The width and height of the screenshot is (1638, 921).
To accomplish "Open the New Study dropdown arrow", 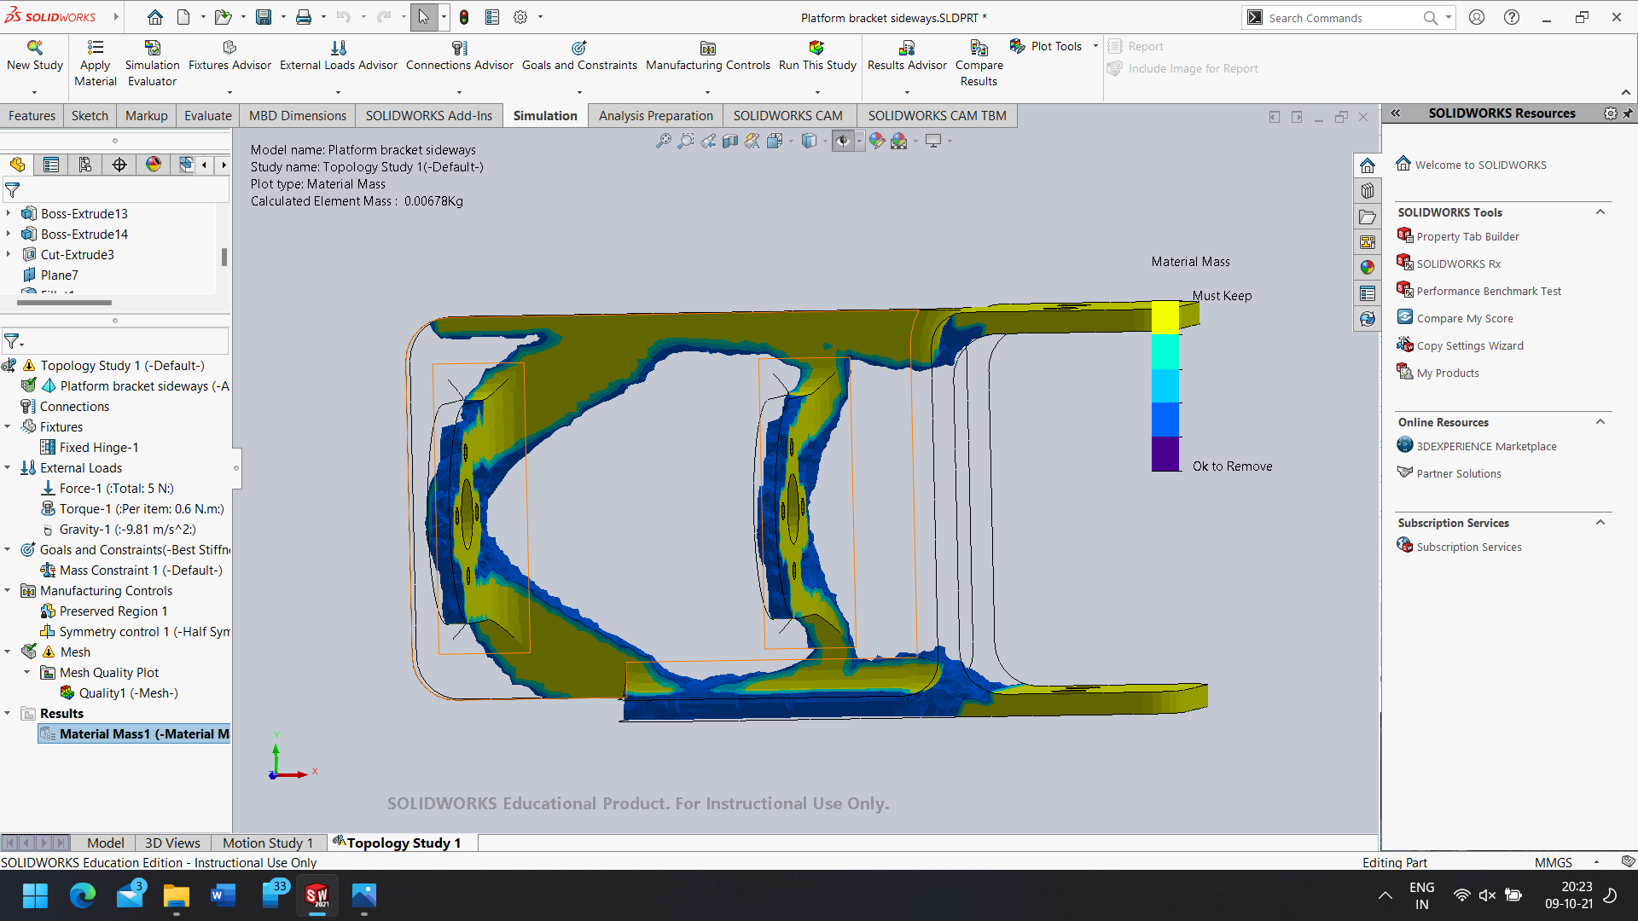I will pos(35,92).
